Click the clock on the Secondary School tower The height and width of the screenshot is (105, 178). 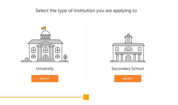click(128, 40)
